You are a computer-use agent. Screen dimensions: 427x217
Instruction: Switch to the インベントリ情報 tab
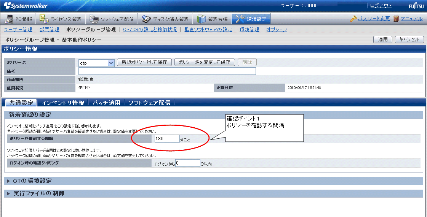[x=63, y=103]
